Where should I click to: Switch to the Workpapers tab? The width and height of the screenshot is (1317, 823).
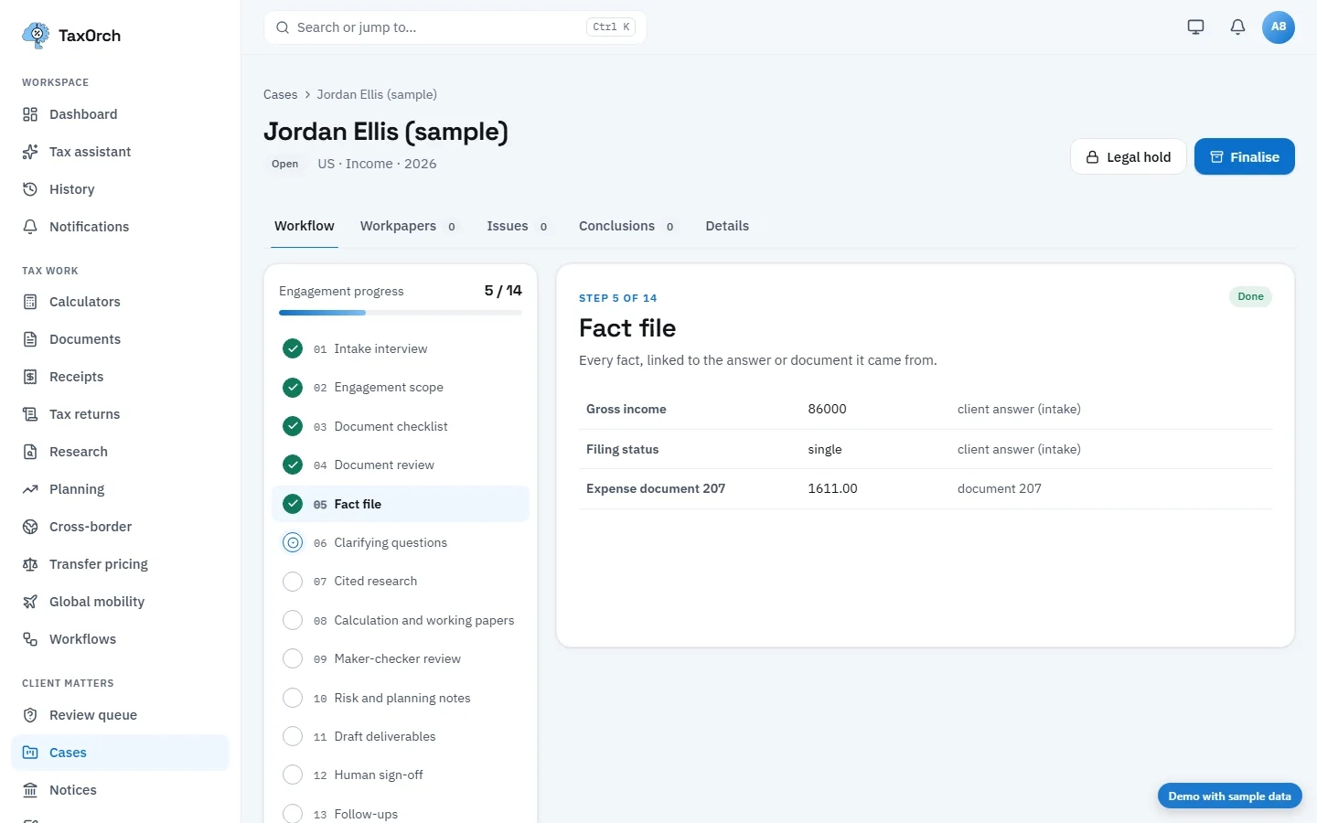(x=410, y=226)
